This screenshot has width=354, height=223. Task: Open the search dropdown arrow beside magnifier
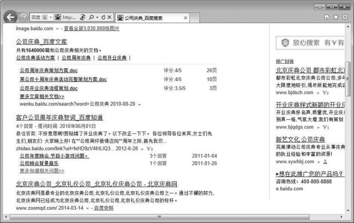click(x=97, y=17)
